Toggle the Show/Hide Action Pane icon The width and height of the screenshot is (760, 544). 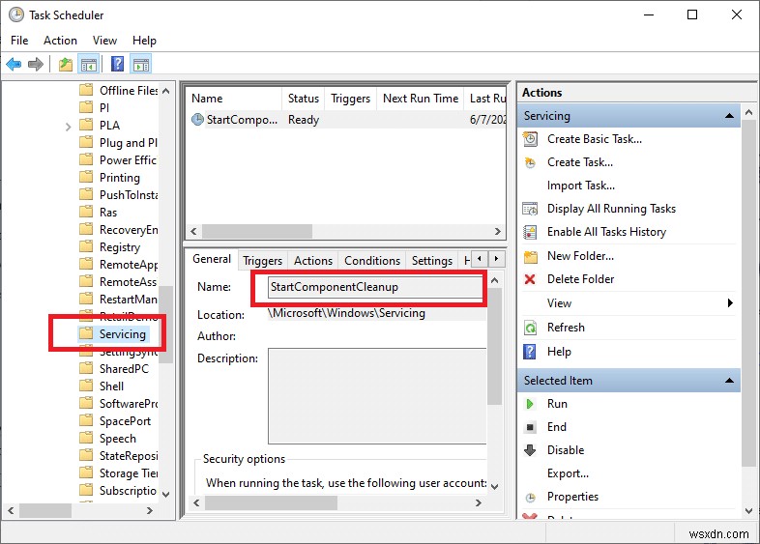point(141,64)
